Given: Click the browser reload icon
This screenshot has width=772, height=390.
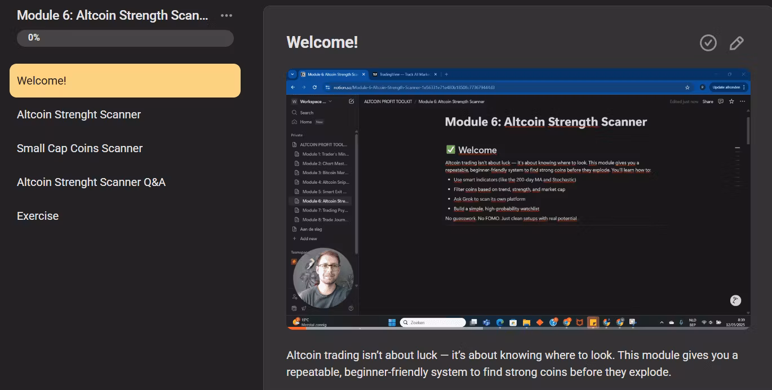Looking at the screenshot, I should [x=314, y=87].
